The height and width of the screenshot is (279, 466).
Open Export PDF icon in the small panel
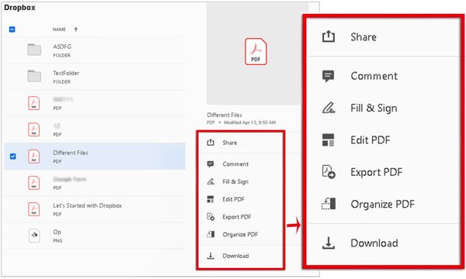(x=210, y=217)
